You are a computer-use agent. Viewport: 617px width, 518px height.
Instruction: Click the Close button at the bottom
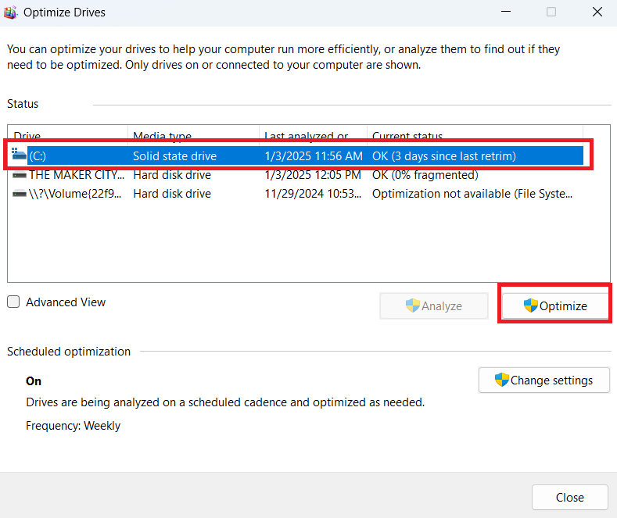pyautogui.click(x=570, y=497)
